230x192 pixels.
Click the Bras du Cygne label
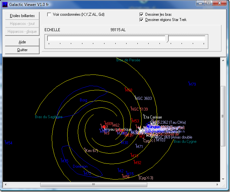point(185,141)
